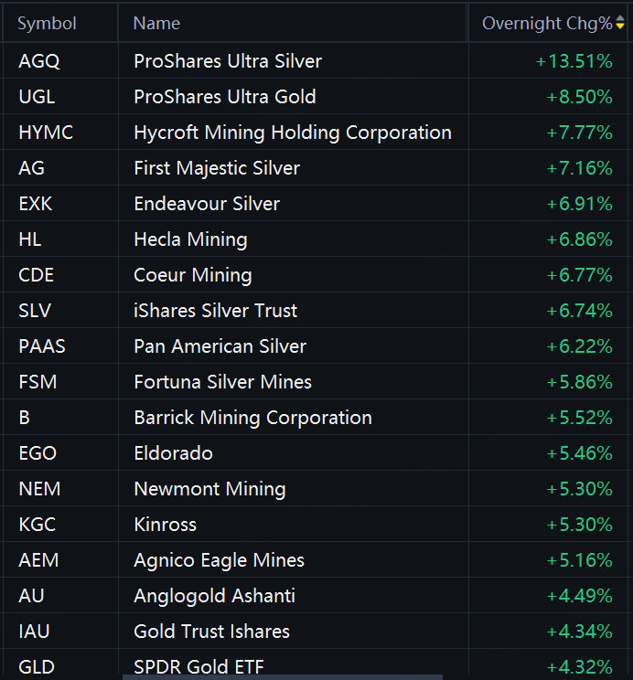This screenshot has width=633, height=680.
Task: Click the Name column header
Action: (x=156, y=24)
